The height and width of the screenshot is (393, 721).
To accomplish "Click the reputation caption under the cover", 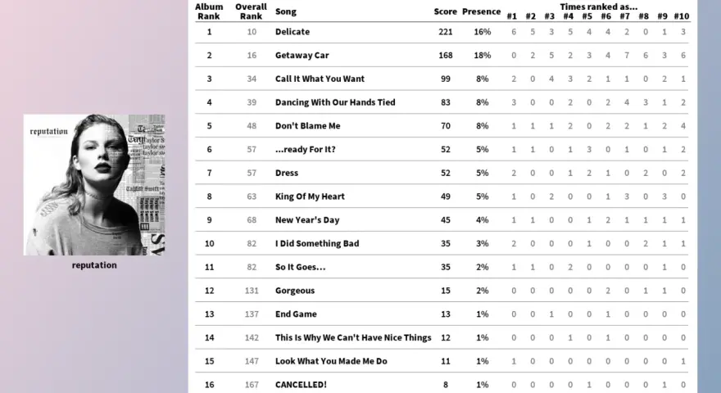I will tap(94, 265).
